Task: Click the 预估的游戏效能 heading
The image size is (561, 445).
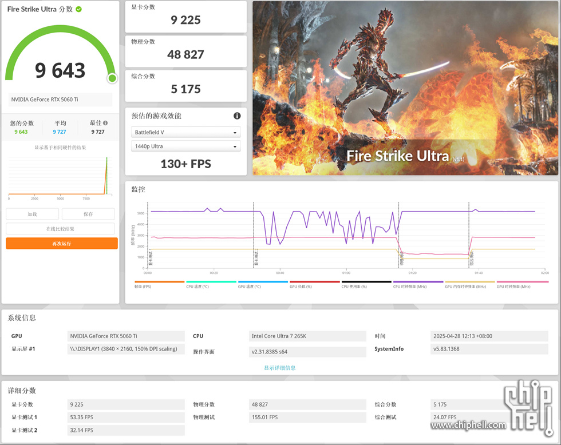Action: pos(156,116)
